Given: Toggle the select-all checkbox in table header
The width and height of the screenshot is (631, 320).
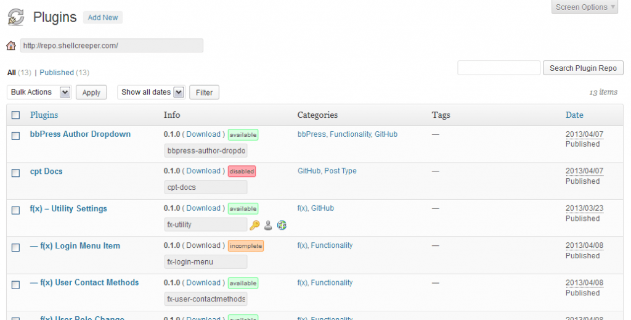Looking at the screenshot, I should (15, 115).
